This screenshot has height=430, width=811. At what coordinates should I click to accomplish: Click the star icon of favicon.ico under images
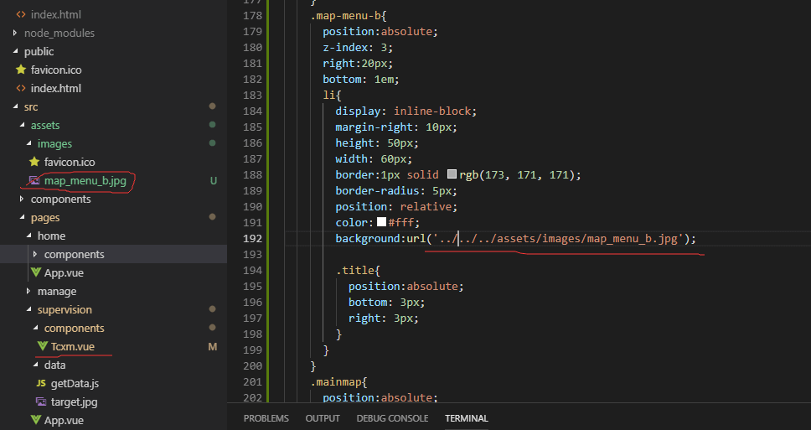(34, 162)
